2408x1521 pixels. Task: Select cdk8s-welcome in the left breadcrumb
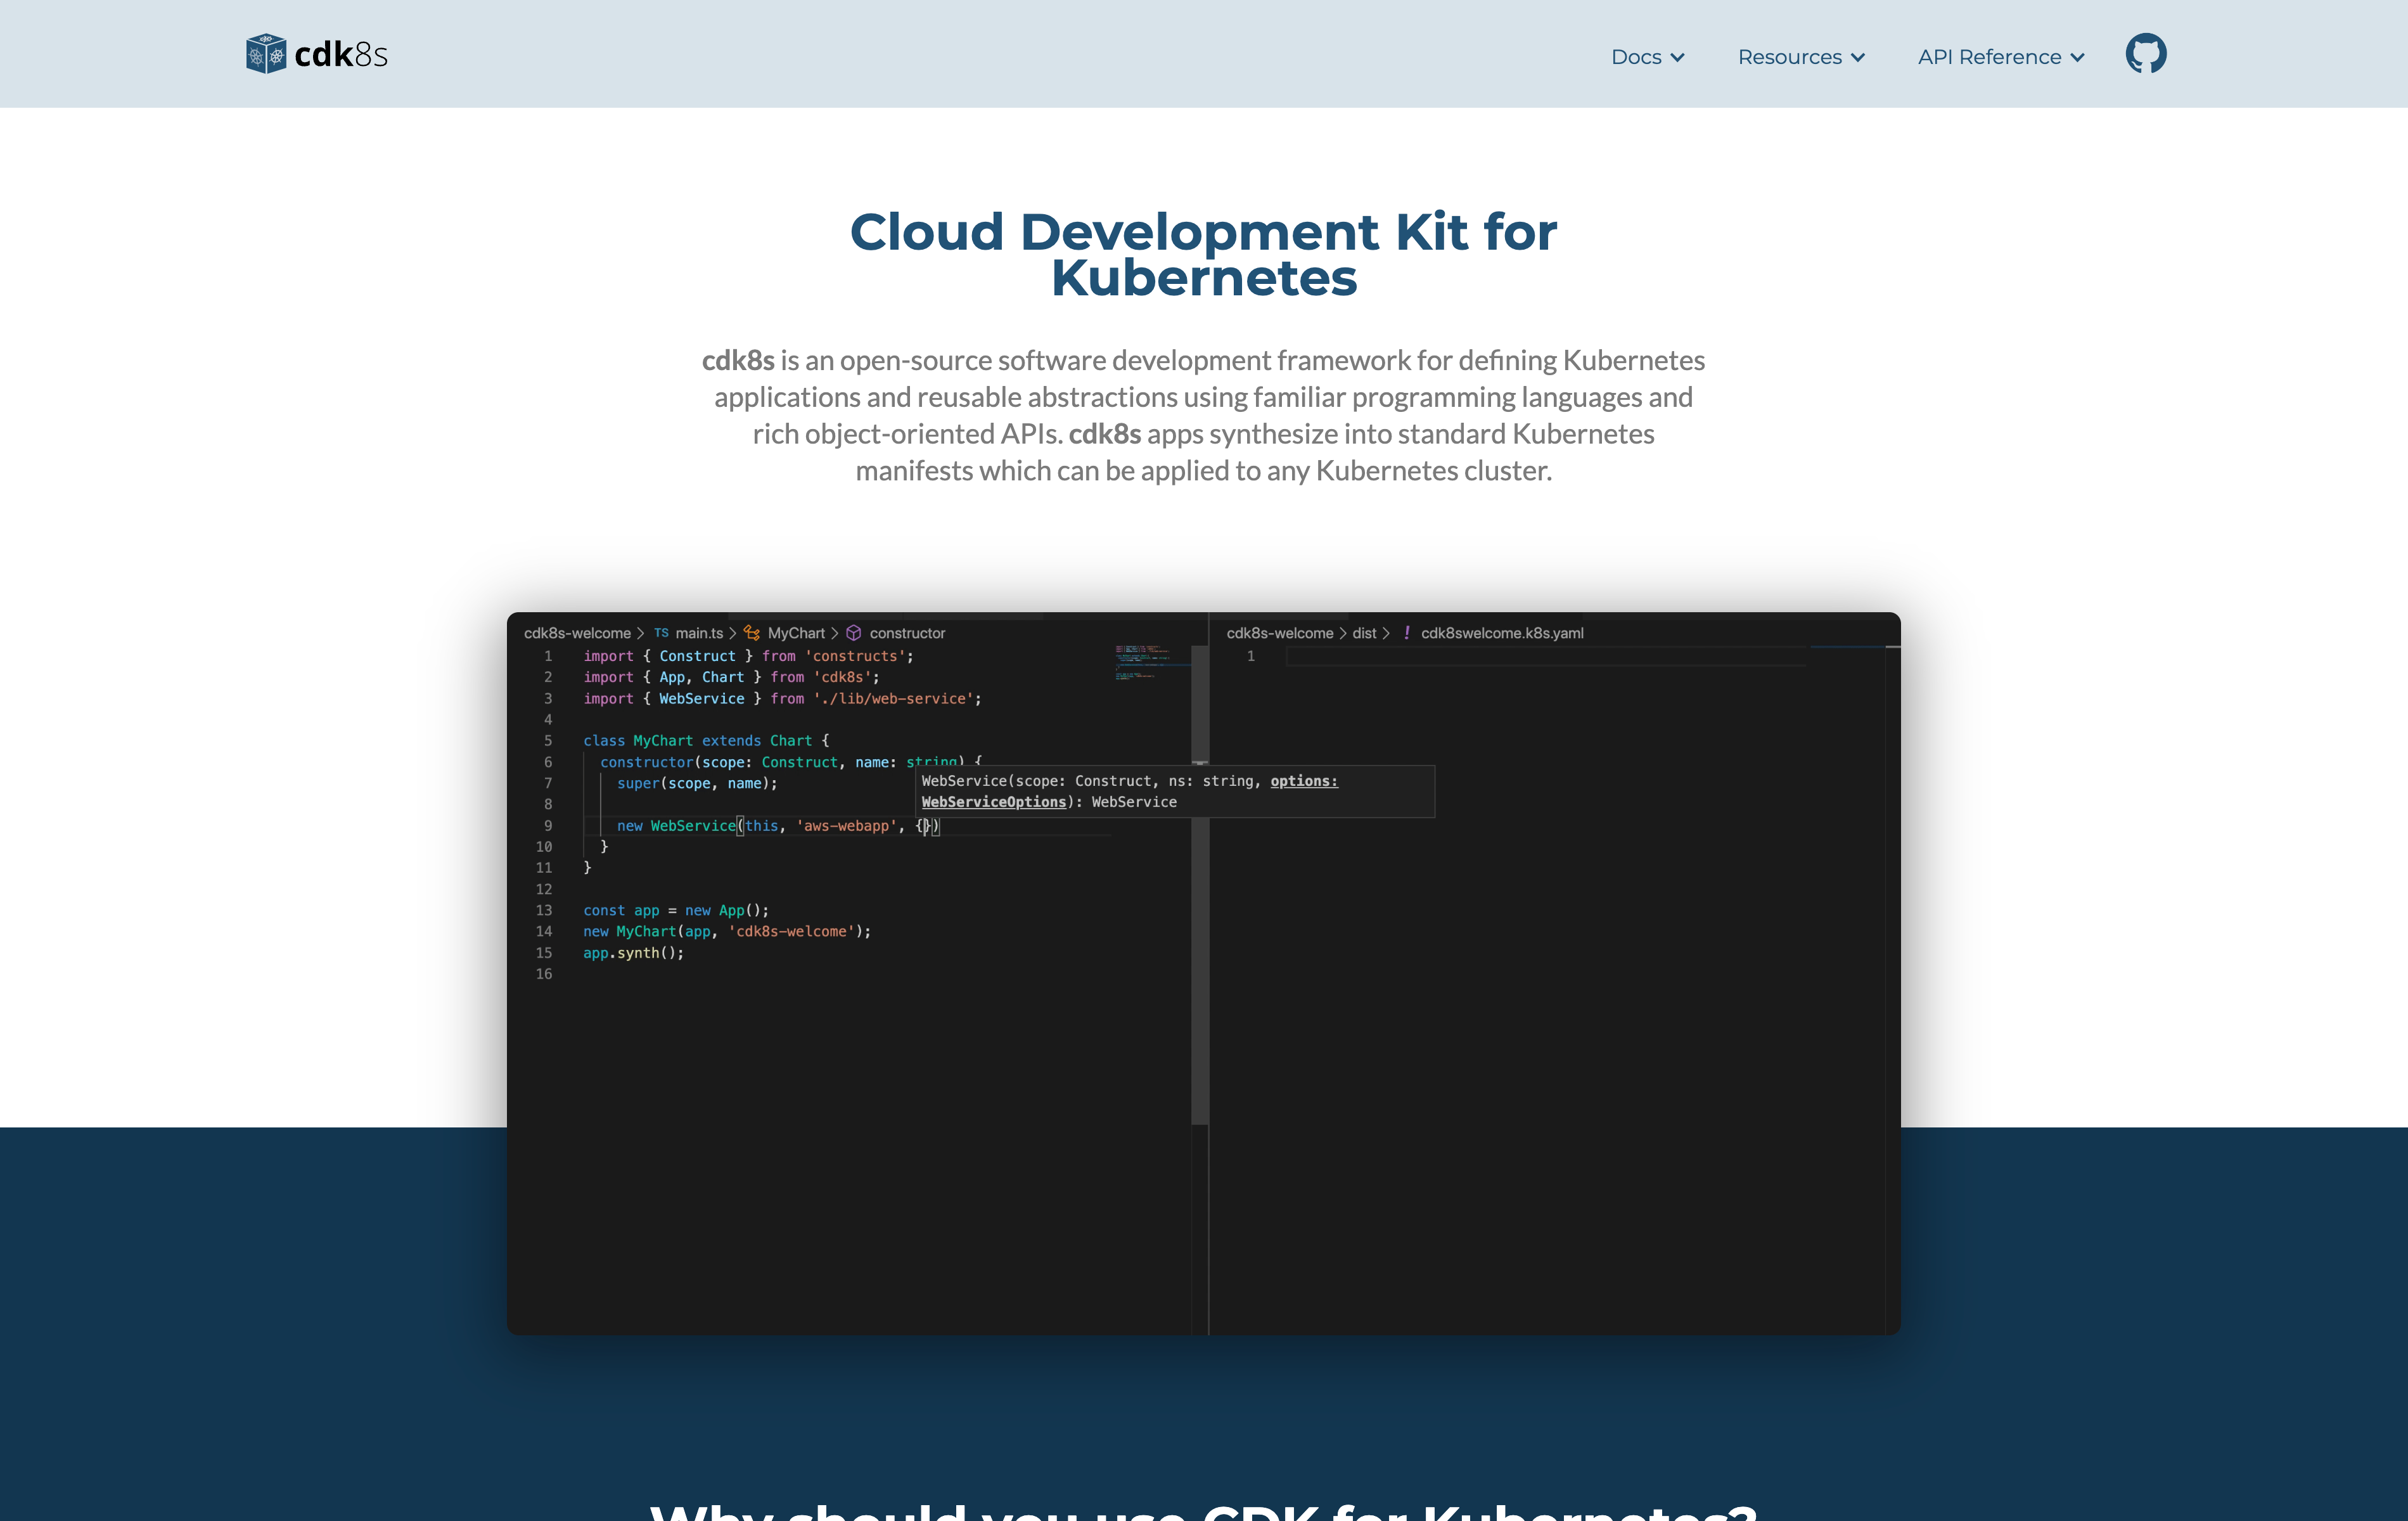click(577, 633)
